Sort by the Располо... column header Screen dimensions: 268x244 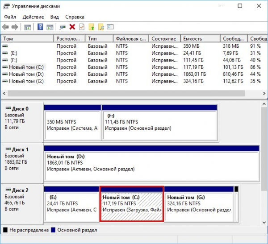point(69,39)
